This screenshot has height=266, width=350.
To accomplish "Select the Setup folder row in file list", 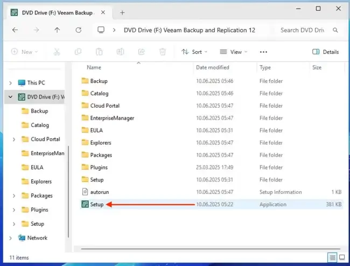I will pyautogui.click(x=212, y=179).
